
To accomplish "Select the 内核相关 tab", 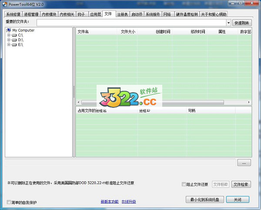I will [x=67, y=14].
